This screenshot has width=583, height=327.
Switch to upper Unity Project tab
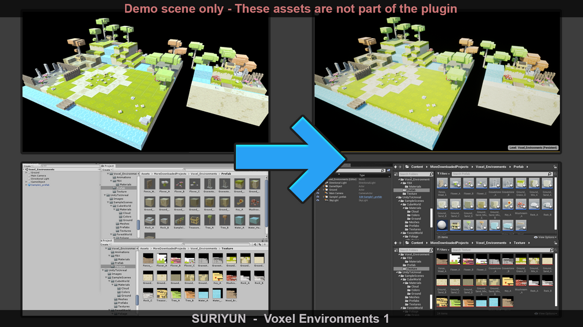[x=108, y=166]
